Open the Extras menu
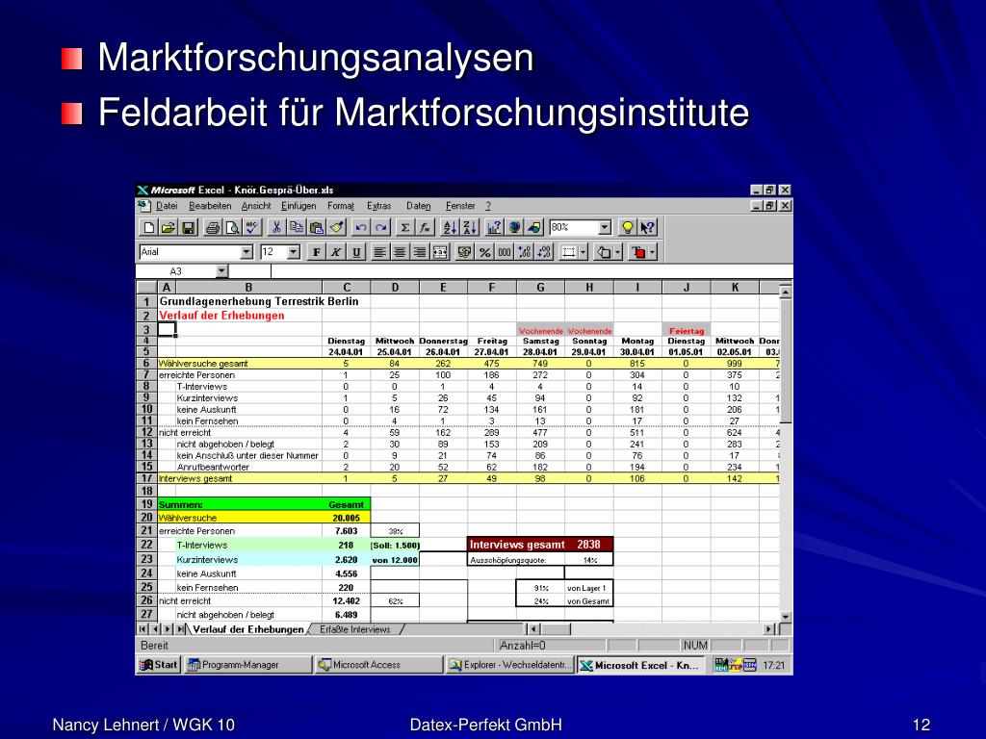This screenshot has height=739, width=986. coord(379,206)
